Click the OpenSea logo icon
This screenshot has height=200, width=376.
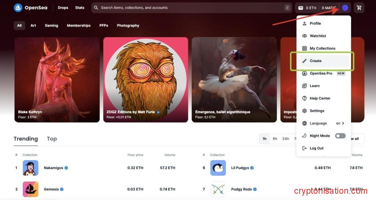pyautogui.click(x=18, y=8)
